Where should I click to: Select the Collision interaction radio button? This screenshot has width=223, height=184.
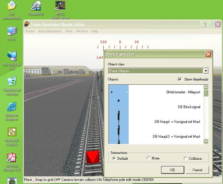point(186,158)
